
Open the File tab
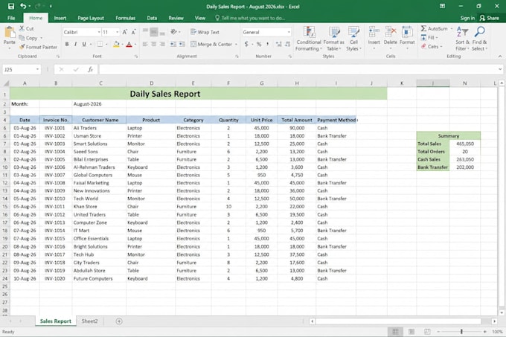(x=11, y=18)
